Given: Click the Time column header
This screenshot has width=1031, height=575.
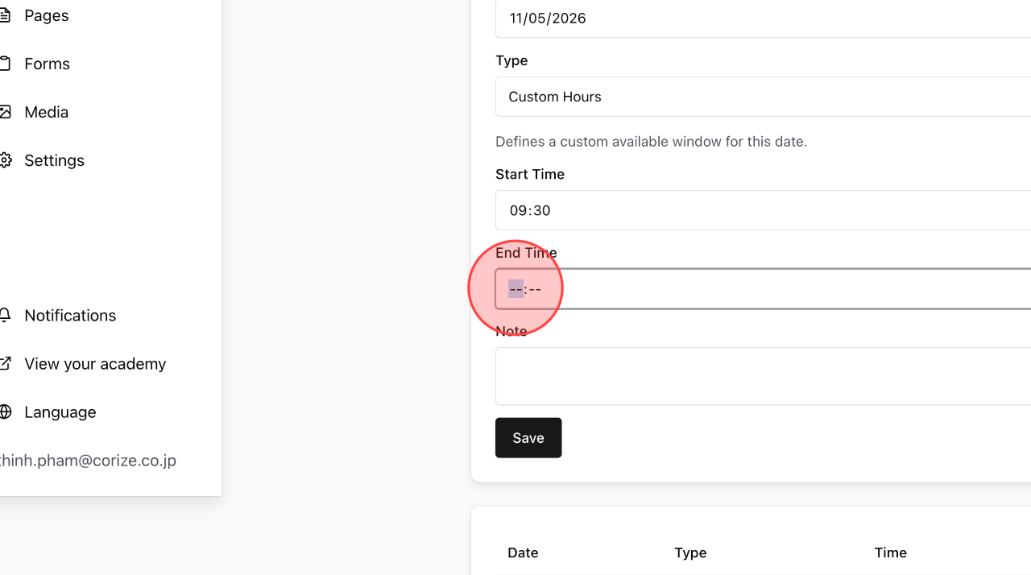Looking at the screenshot, I should pos(891,552).
